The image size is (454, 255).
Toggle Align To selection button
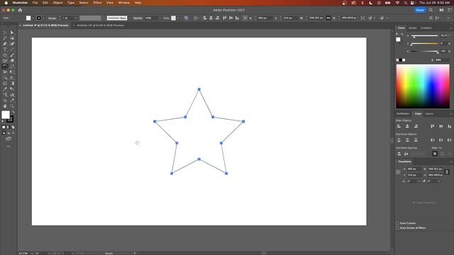tap(435, 154)
